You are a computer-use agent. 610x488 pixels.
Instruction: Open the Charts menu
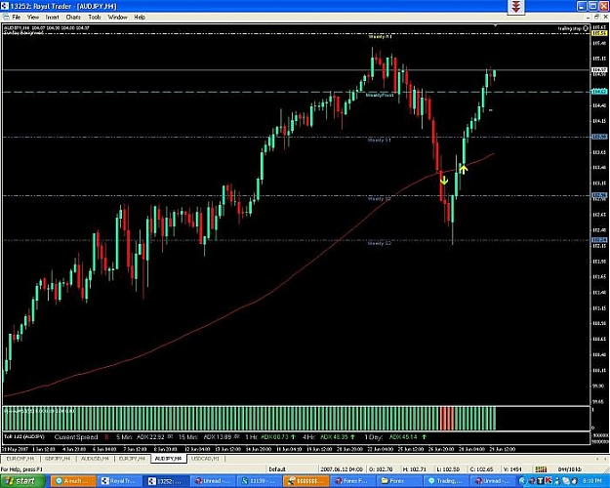click(73, 18)
